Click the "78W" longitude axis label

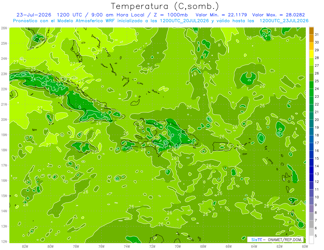[x=76, y=246]
